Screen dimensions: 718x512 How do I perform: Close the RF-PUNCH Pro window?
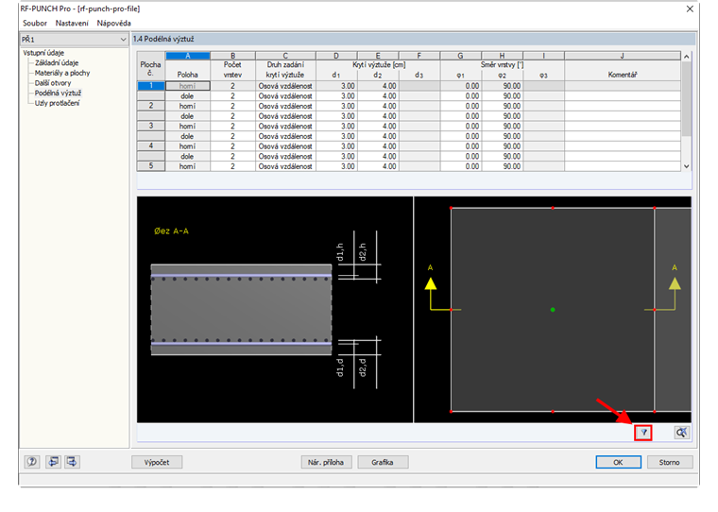tap(690, 9)
